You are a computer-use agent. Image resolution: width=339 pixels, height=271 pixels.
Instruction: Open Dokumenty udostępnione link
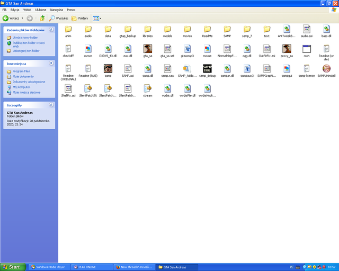[x=29, y=82]
